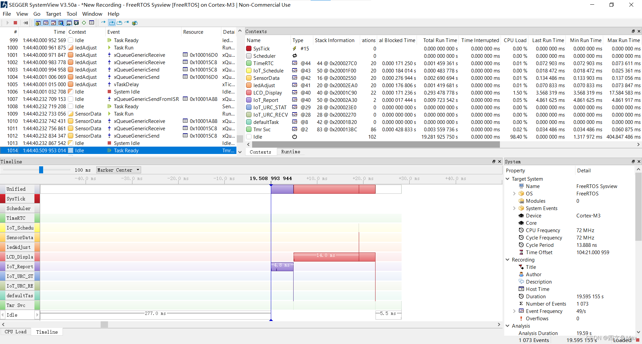Click the green diamond markers toolbar icon
The width and height of the screenshot is (642, 344).
(x=84, y=23)
